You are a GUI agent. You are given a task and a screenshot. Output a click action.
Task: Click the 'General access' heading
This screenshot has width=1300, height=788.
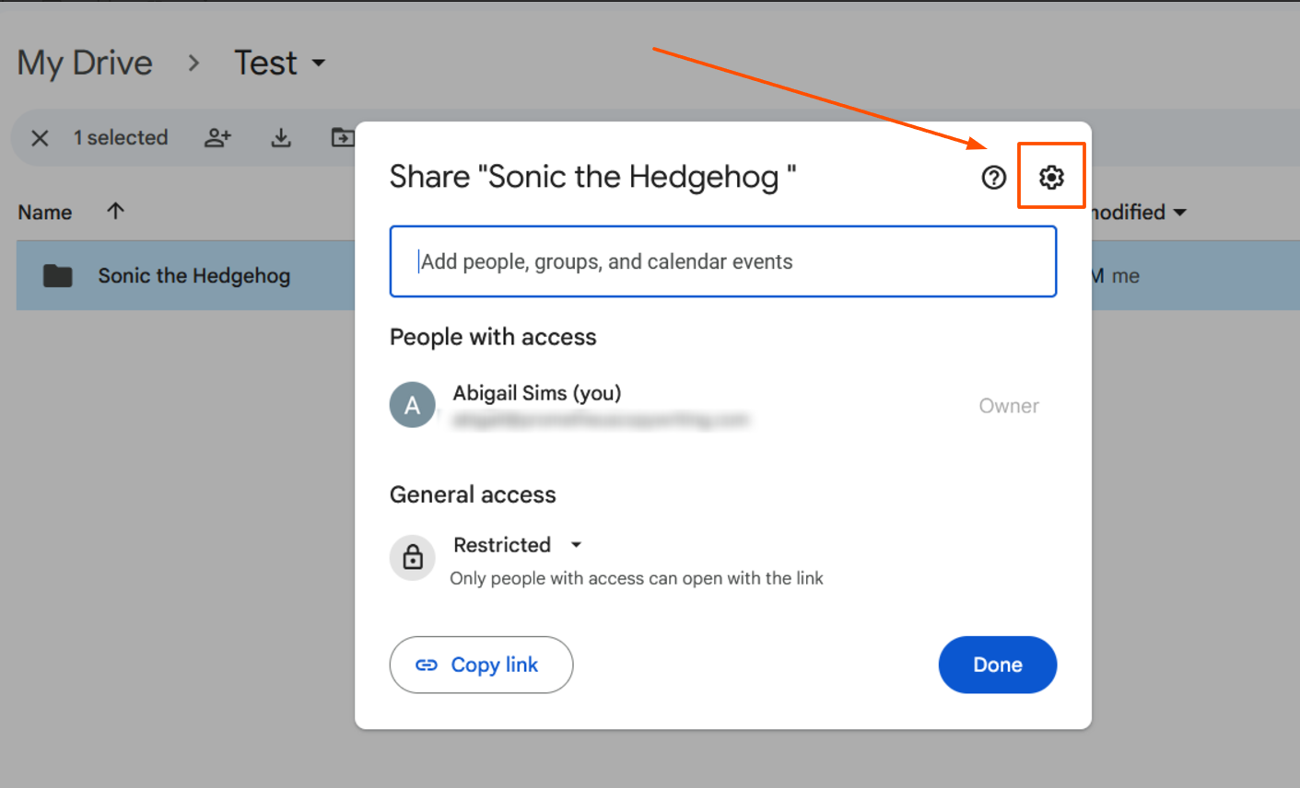click(x=473, y=494)
